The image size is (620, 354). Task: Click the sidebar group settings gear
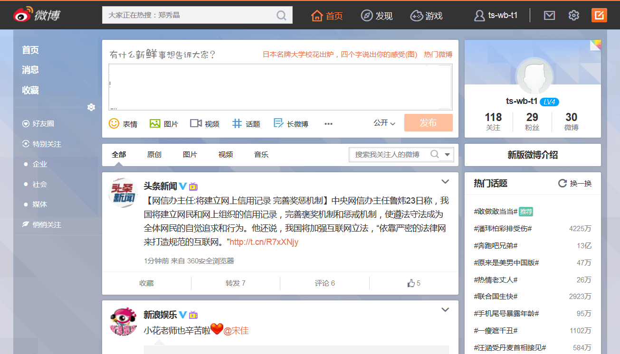(91, 107)
